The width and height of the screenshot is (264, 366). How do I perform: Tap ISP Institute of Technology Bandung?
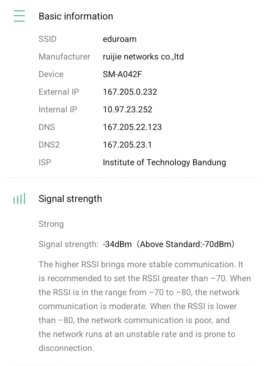point(164,162)
